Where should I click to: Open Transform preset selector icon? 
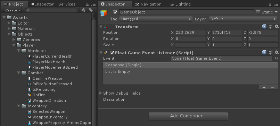(x=271, y=27)
